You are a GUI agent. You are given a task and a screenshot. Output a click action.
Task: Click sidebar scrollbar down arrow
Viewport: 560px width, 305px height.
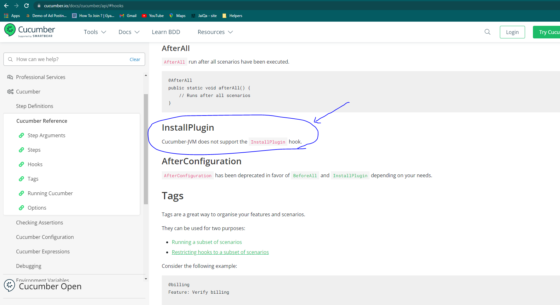pos(146,279)
